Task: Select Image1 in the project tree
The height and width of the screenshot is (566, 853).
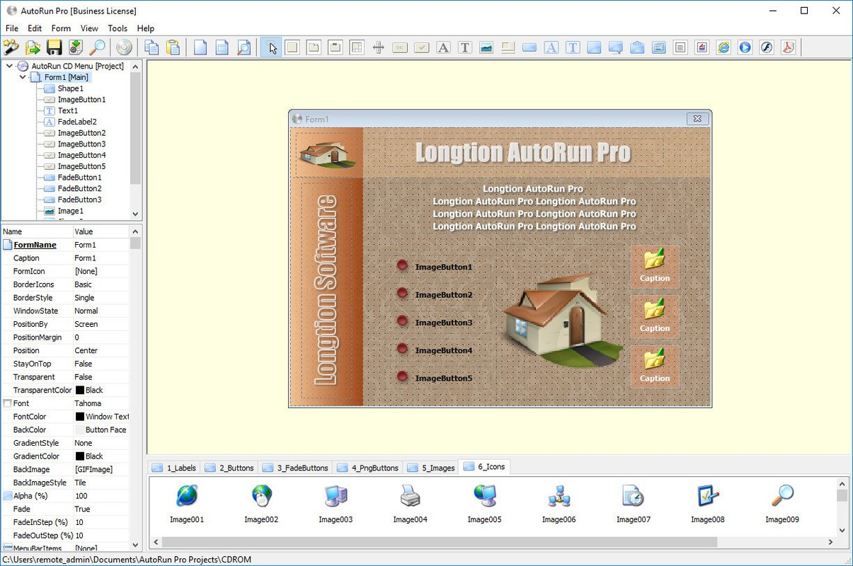Action: click(70, 211)
